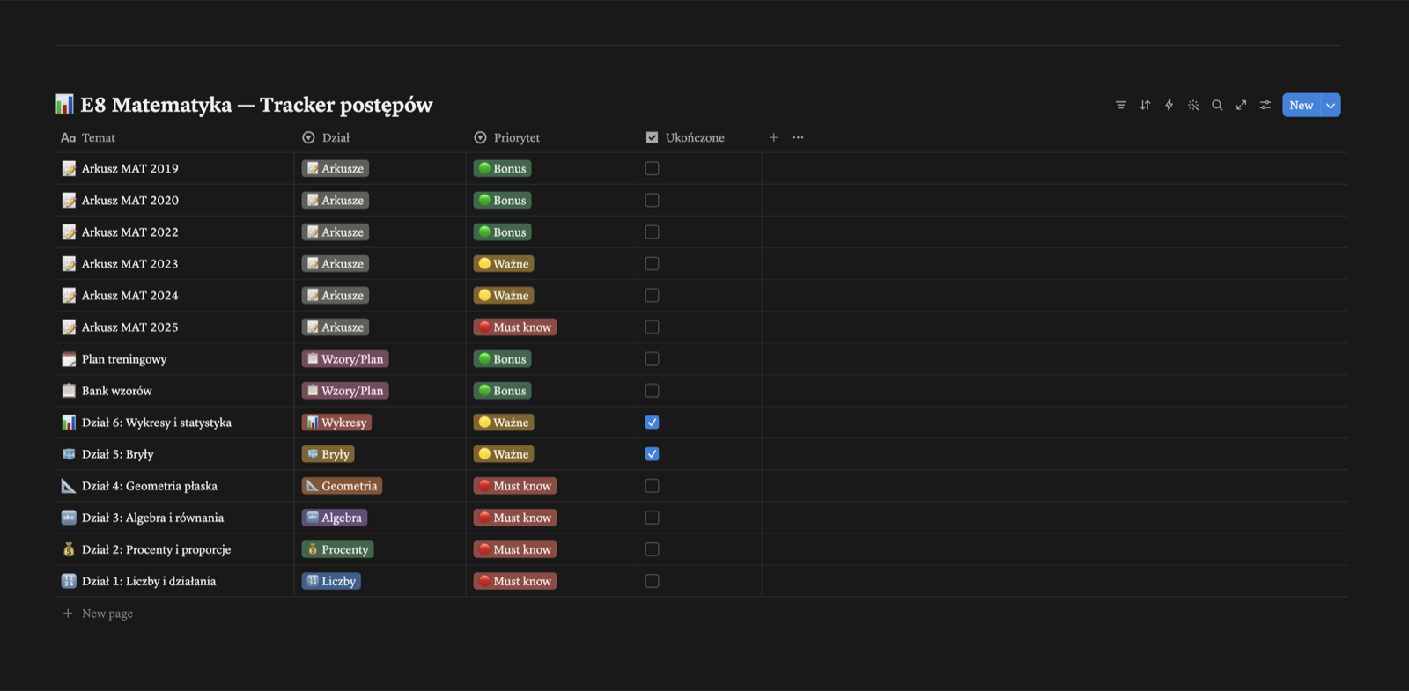Click the sort arrows icon
This screenshot has height=691, width=1409.
pyautogui.click(x=1145, y=105)
